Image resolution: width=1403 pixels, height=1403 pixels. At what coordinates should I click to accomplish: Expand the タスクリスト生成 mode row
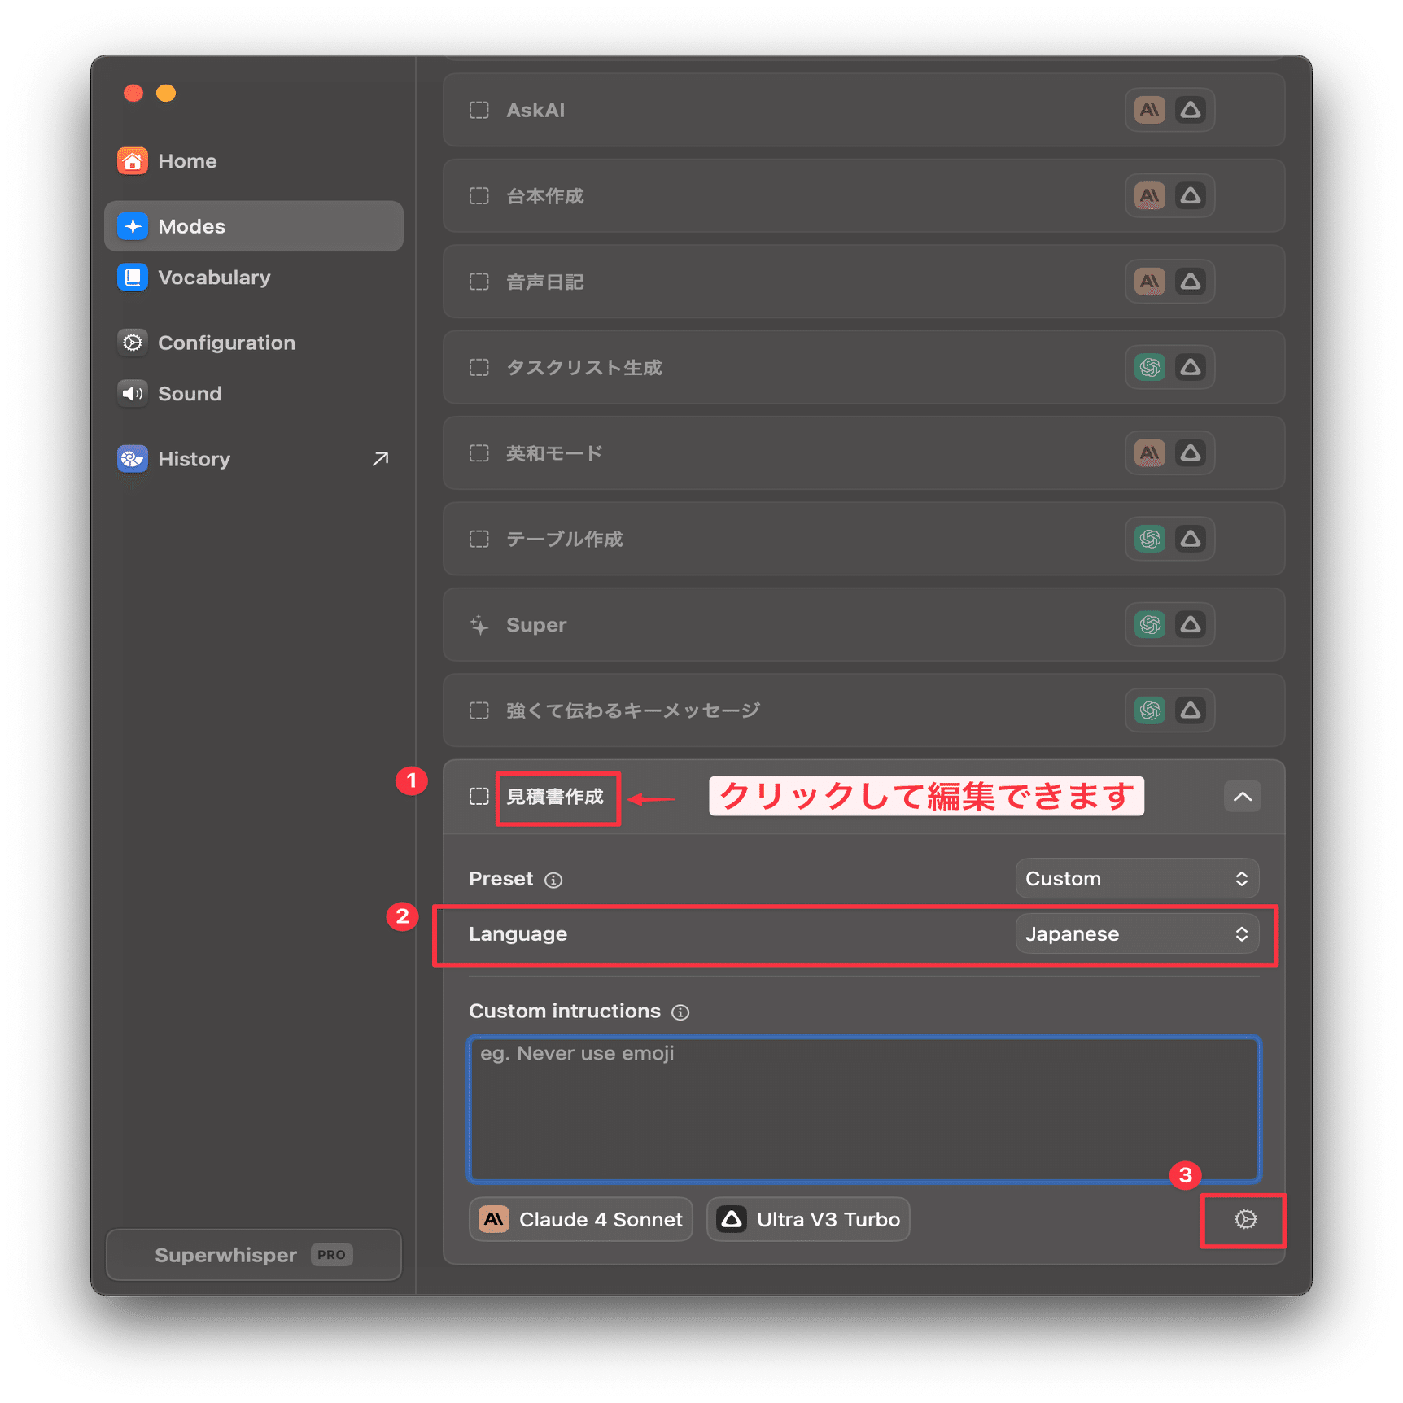pyautogui.click(x=863, y=367)
